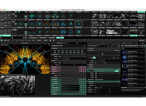
Task: Click the TAP tempo button
Action: [x=33, y=41]
